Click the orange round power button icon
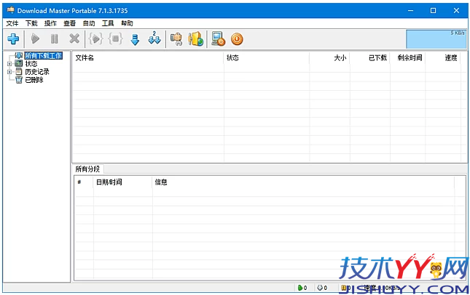470x295 pixels. [x=237, y=39]
